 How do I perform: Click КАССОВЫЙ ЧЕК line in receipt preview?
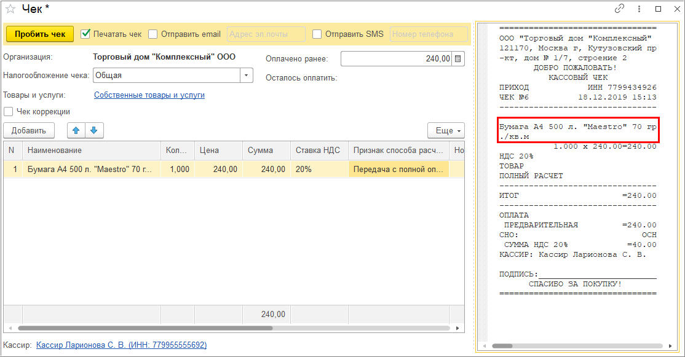pyautogui.click(x=578, y=77)
